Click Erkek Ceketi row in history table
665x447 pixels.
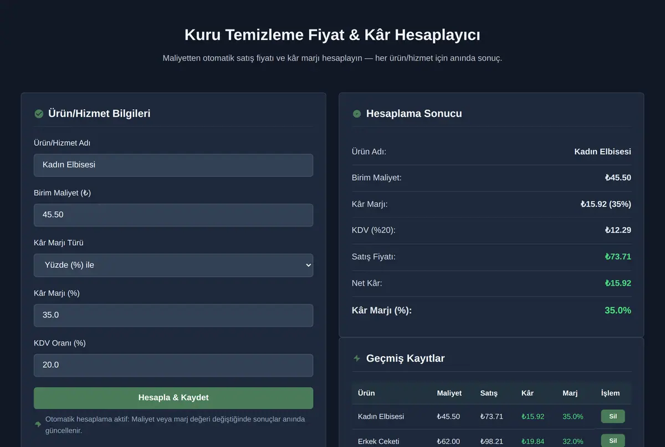point(492,439)
